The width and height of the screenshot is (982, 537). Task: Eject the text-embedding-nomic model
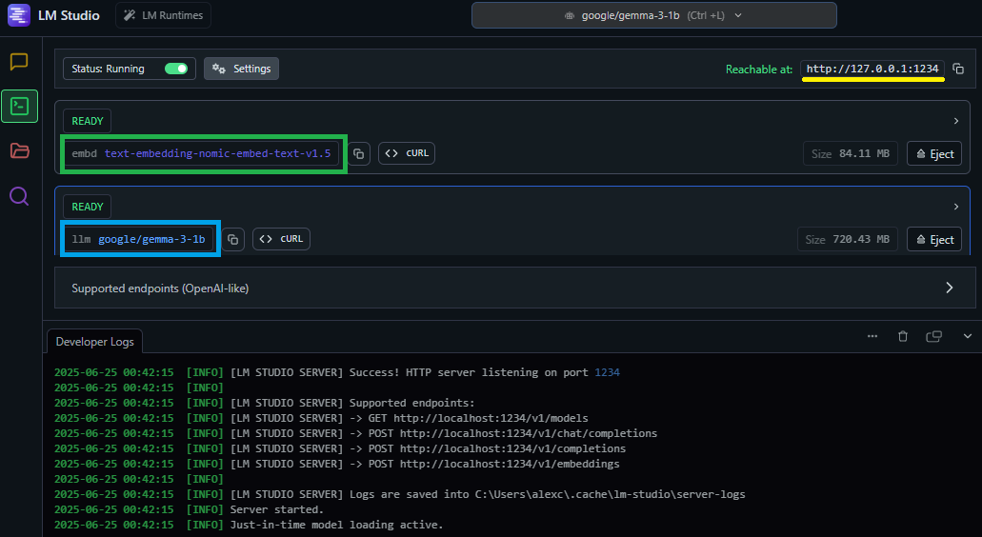pyautogui.click(x=934, y=153)
